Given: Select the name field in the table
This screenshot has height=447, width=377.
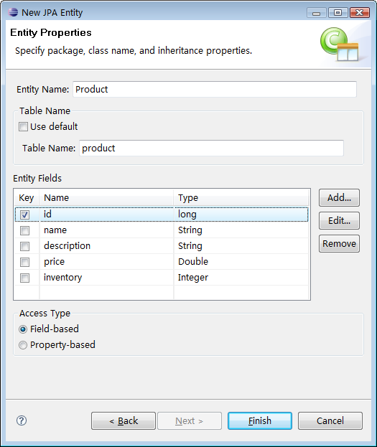Looking at the screenshot, I should 55,230.
